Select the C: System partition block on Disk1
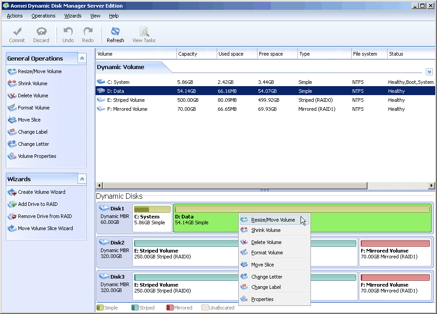The height and width of the screenshot is (314, 437). point(153,218)
